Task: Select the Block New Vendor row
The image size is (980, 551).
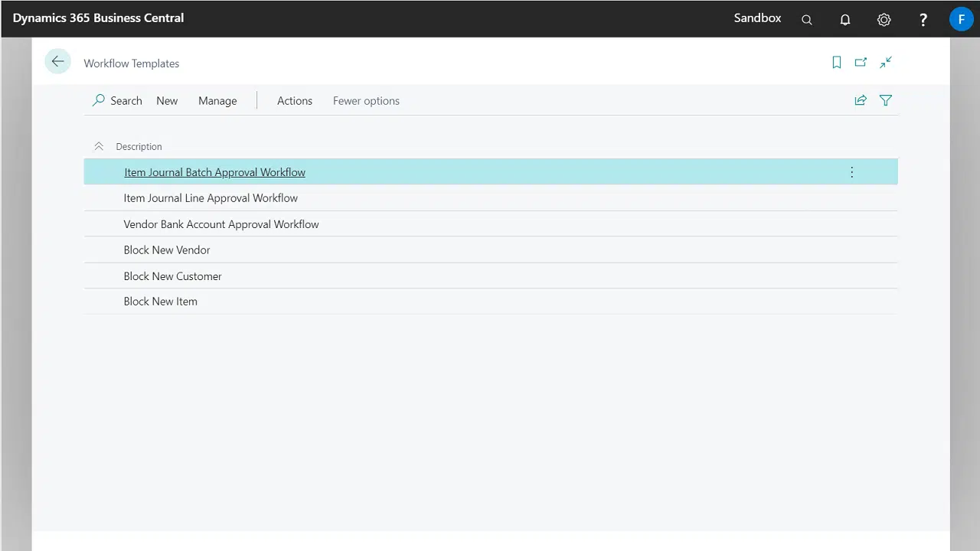Action: 491,250
